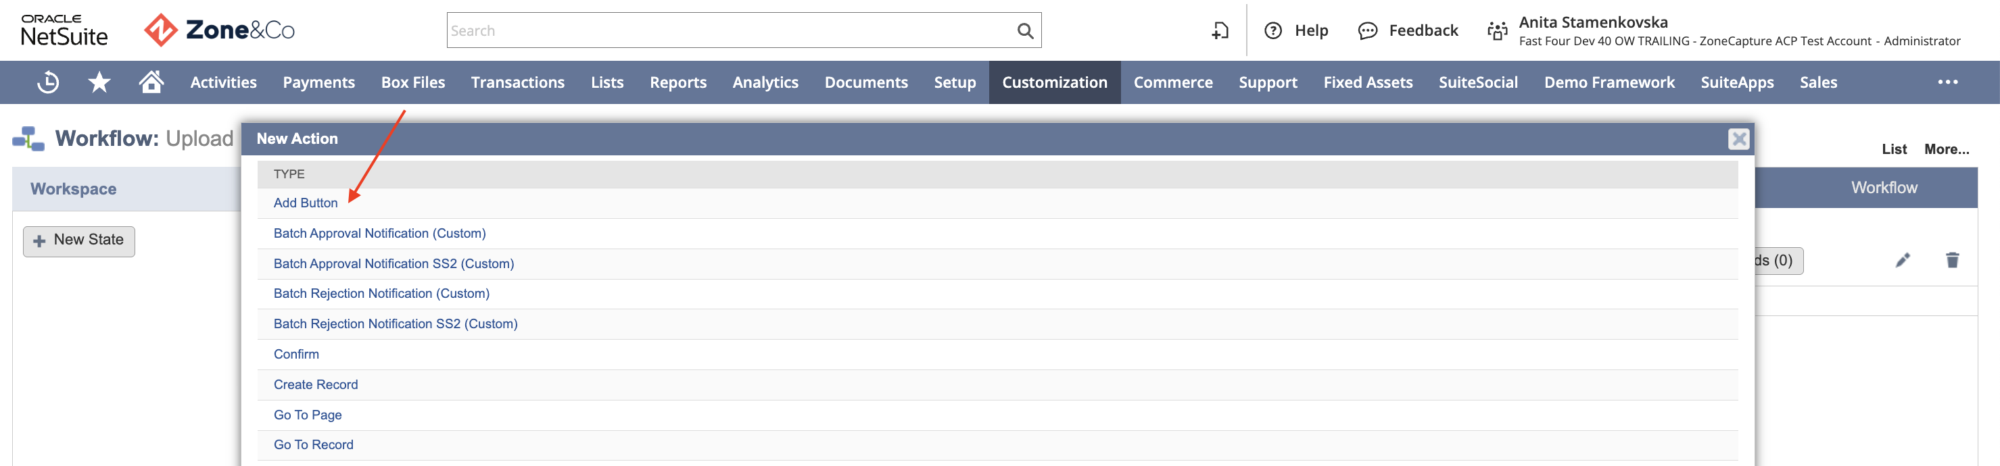This screenshot has width=2000, height=466.
Task: Click the Oracle NetSuite logo
Action: coord(64,30)
